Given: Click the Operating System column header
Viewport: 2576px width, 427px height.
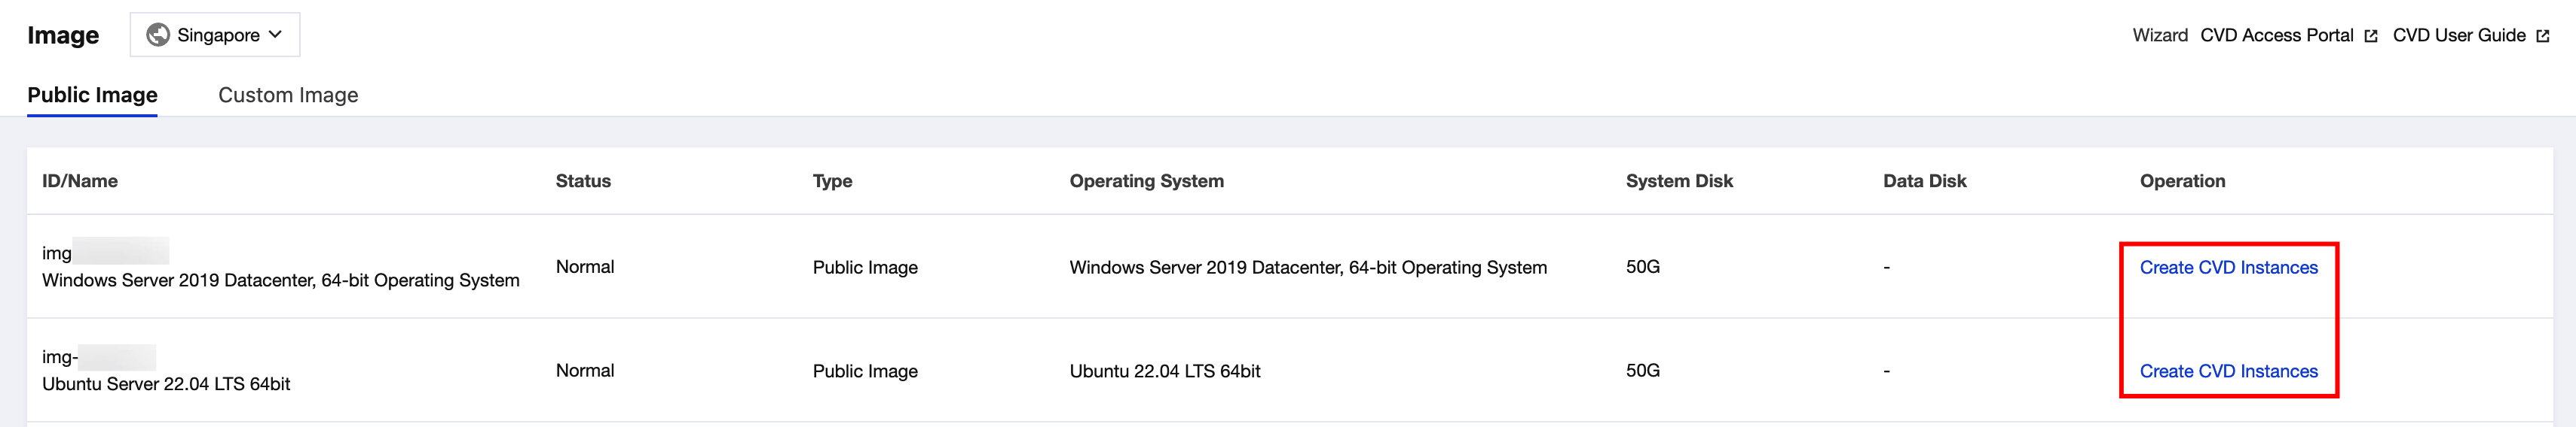Looking at the screenshot, I should (x=1146, y=180).
